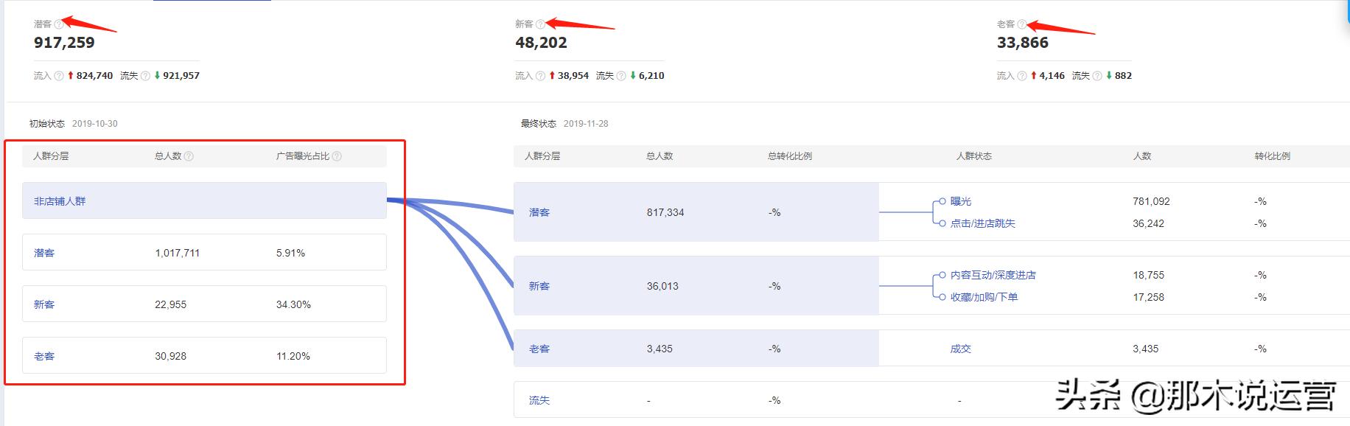This screenshot has height=426, width=1350.
Task: Click the 转化比例 column header
Action: click(x=1273, y=156)
